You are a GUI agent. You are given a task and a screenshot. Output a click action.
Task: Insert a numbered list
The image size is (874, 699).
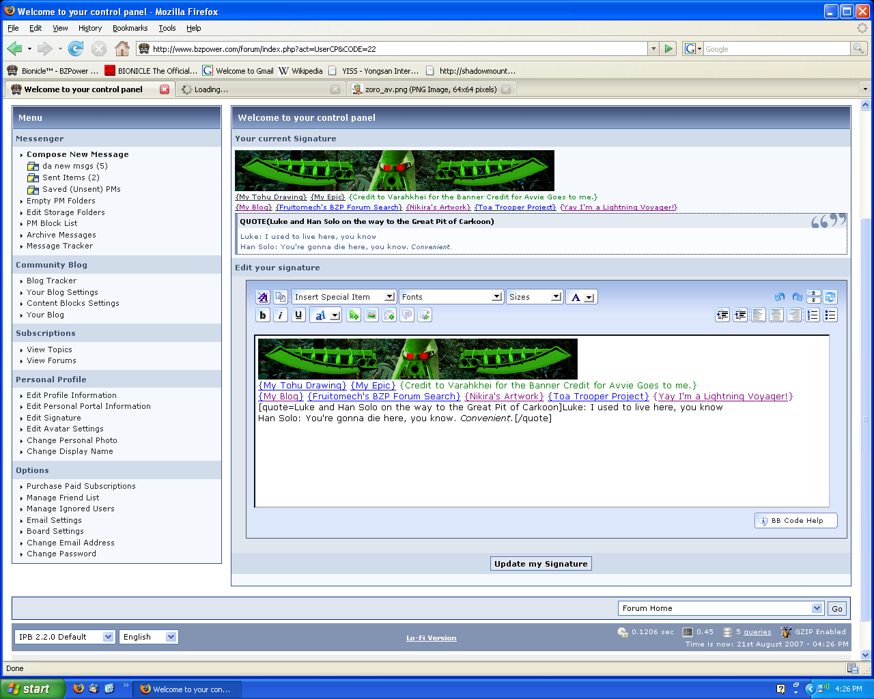point(813,315)
